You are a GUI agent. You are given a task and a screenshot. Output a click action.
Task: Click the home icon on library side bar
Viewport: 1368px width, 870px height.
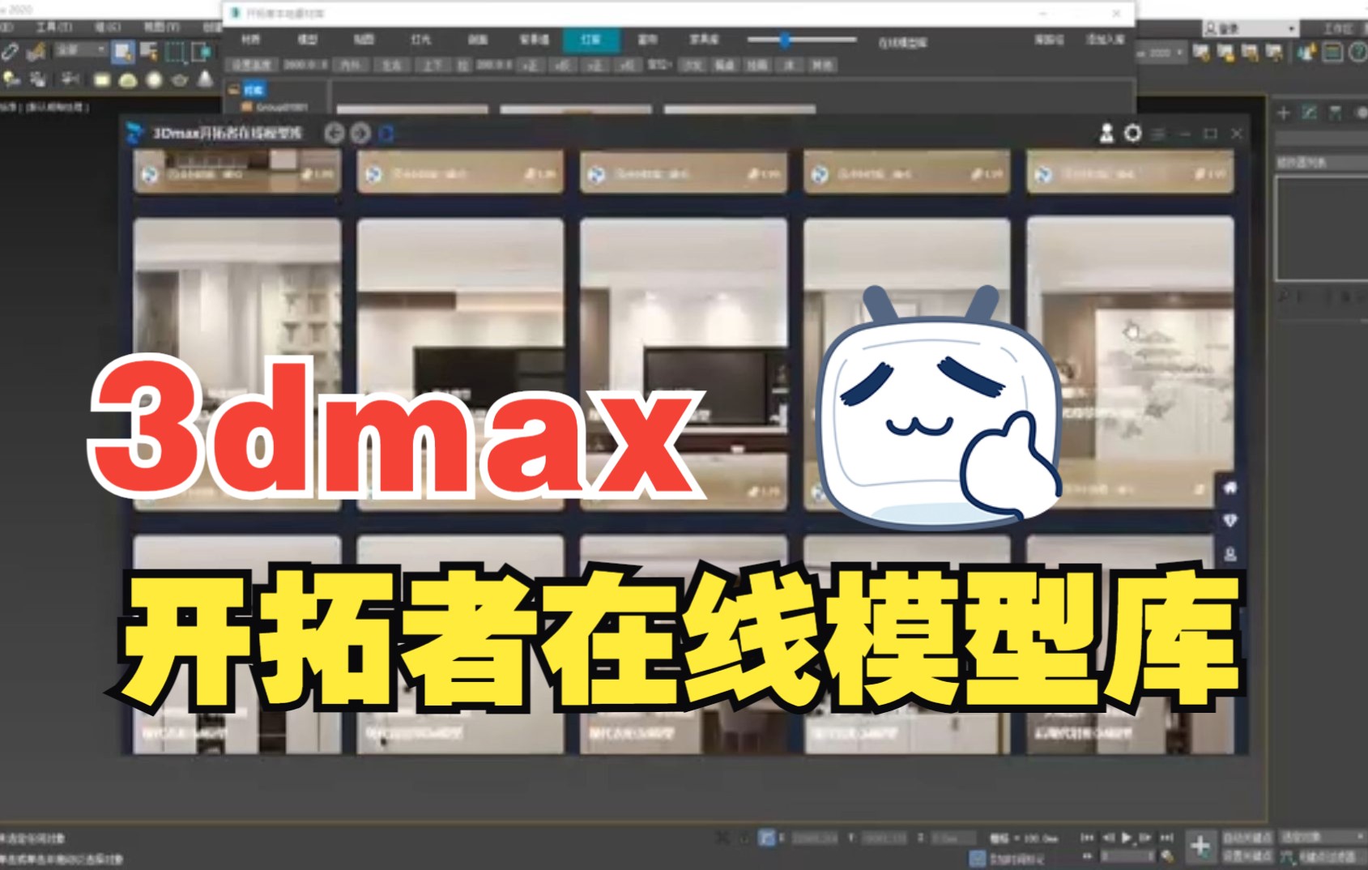1230,488
